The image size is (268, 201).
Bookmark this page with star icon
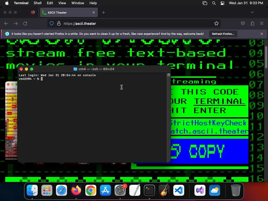tap(216, 23)
